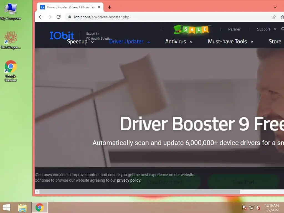Click Chrome's forward arrow
The width and height of the screenshot is (284, 213).
tap(49, 17)
